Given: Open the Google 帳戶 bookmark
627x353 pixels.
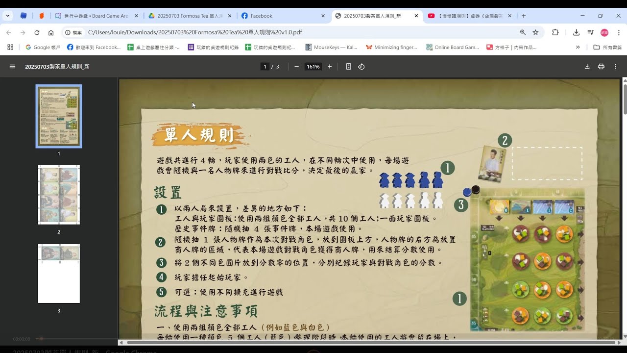Looking at the screenshot, I should tap(43, 47).
